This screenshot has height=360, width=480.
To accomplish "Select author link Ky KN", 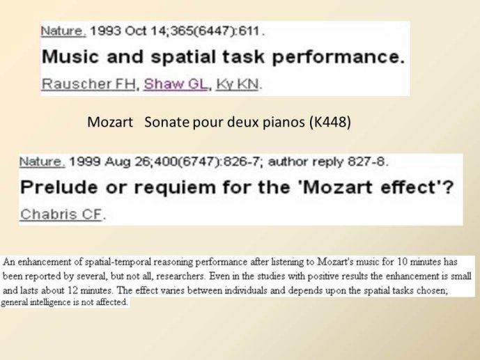I will (x=238, y=84).
